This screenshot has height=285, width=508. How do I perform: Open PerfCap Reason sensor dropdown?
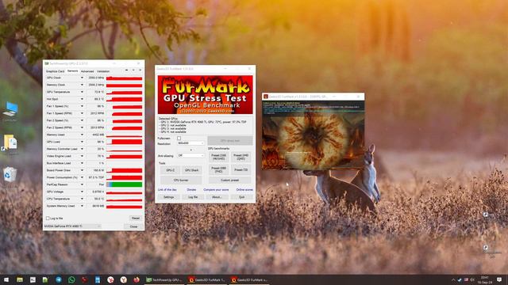point(82,184)
